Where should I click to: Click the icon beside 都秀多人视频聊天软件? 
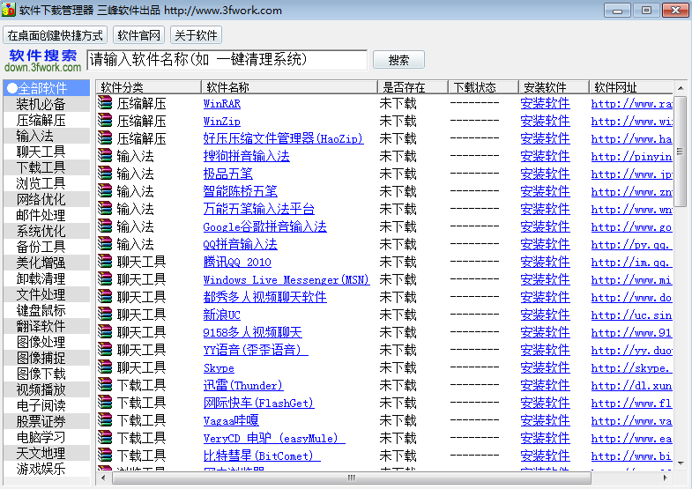click(x=105, y=297)
